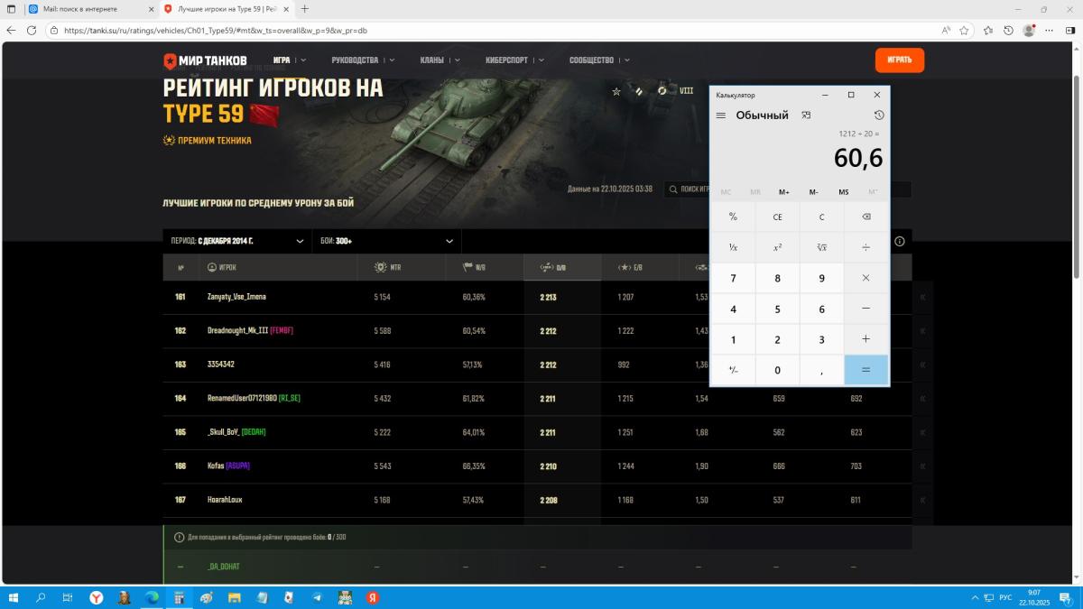Add page to favorites star icon
The width and height of the screenshot is (1083, 609).
pos(964,30)
